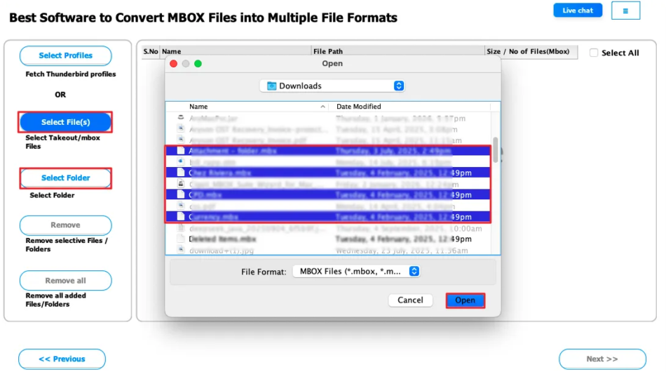Click the S.No column header
Image resolution: width=666 pixels, height=372 pixels.
151,51
